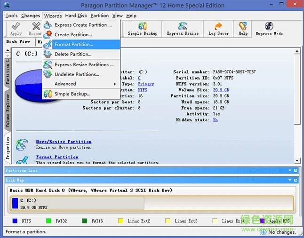
Task: Click the Move/Resize Partition link
Action: click(x=64, y=142)
